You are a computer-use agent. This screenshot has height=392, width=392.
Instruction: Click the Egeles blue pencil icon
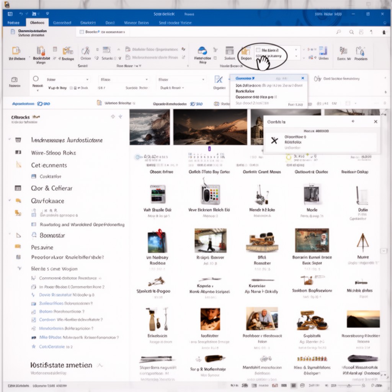pyautogui.click(x=219, y=80)
